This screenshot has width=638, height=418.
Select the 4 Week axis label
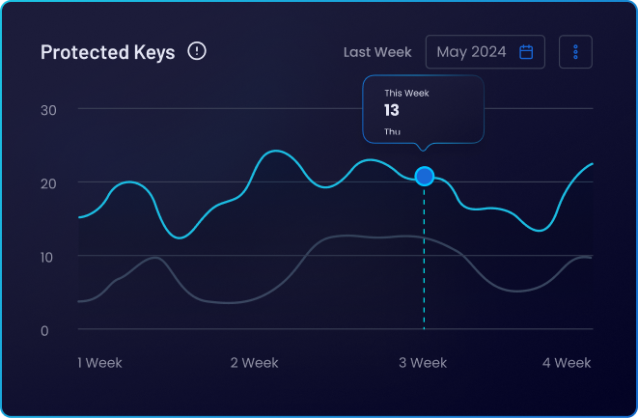(566, 363)
